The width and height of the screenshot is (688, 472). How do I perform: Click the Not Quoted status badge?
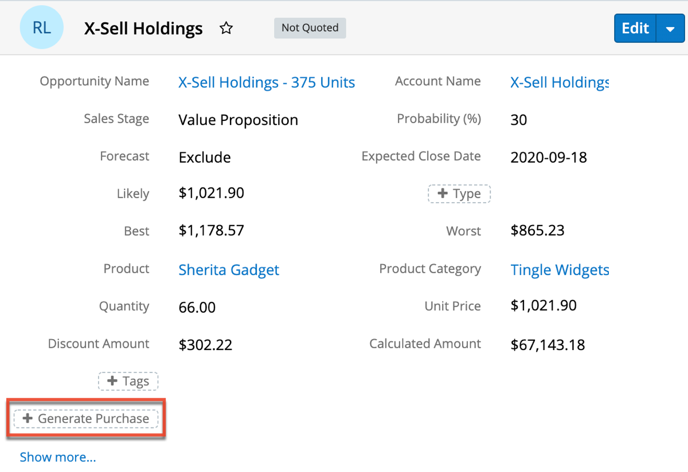[x=310, y=27]
